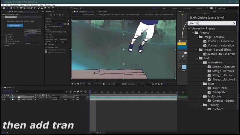Screen dimensions: 240x135
Task: Open the Composition menu
Action: [x=14, y=5]
